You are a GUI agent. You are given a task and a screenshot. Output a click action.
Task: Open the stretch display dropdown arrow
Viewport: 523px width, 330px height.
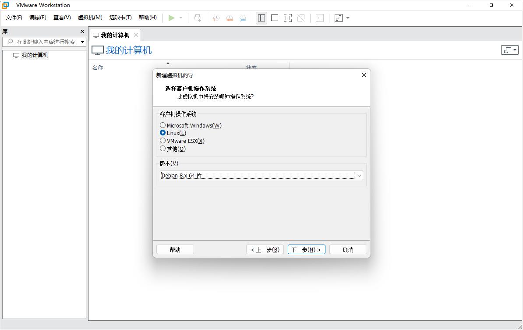(x=347, y=18)
